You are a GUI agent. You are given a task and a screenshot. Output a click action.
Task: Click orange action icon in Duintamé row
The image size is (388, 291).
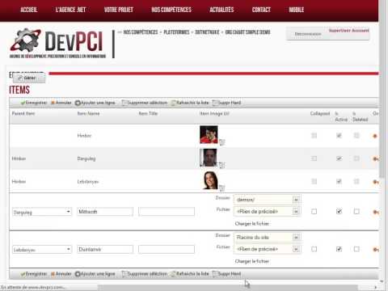point(375,250)
